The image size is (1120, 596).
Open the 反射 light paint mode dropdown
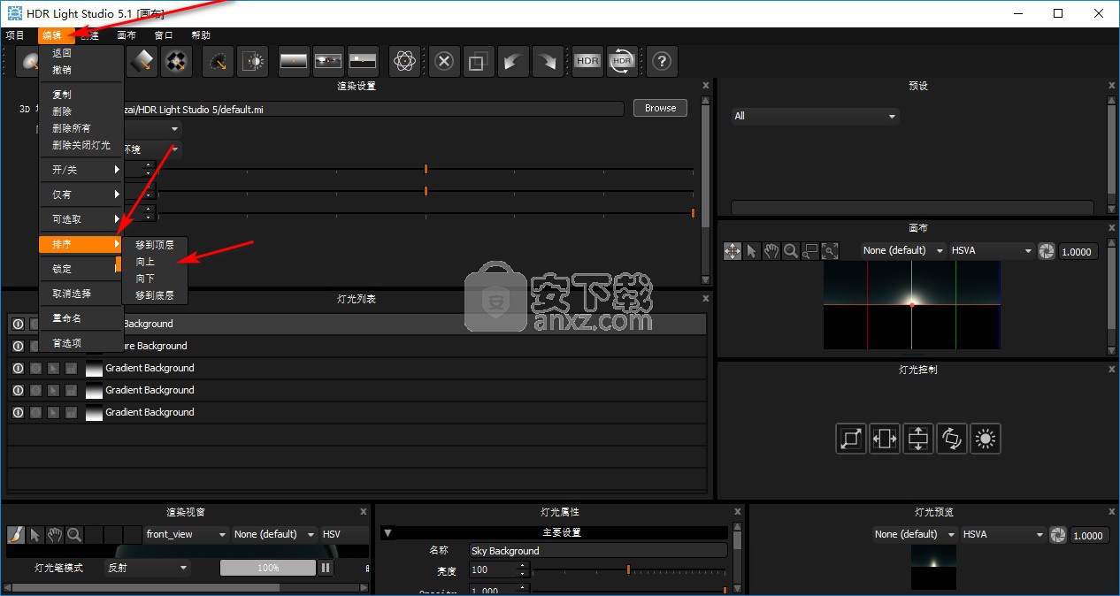click(x=147, y=568)
